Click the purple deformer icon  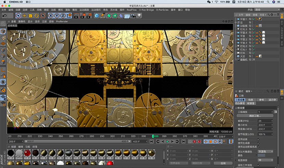click(x=121, y=16)
